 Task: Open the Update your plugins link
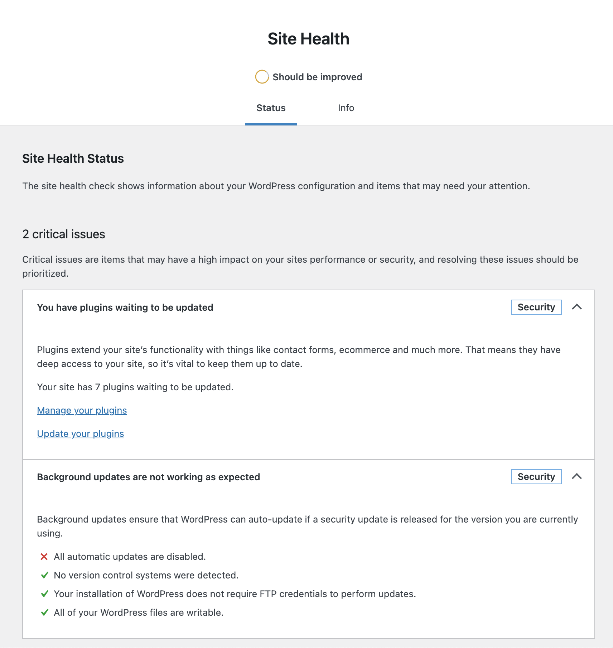click(x=81, y=434)
